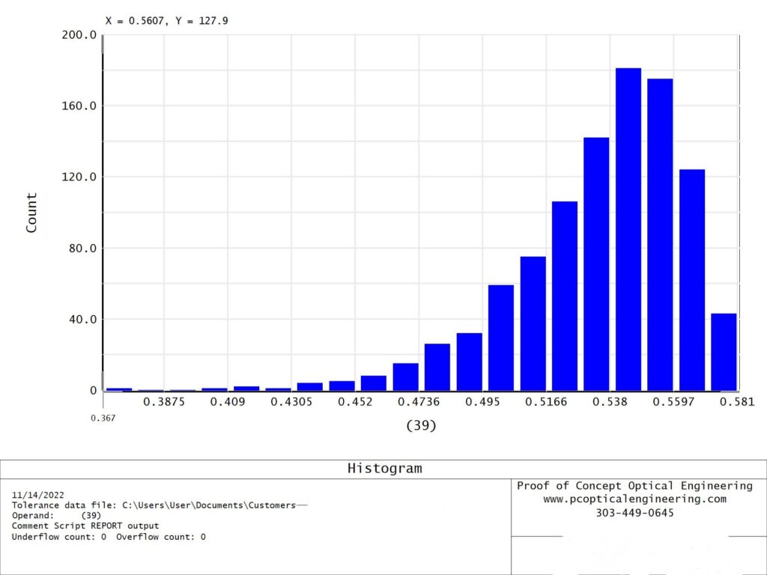Select the 80.0 y-axis label
767x575 pixels.
[x=82, y=249]
